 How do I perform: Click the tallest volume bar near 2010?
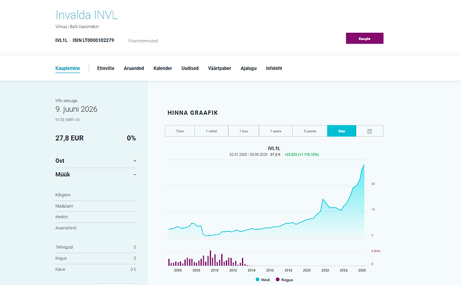210,258
